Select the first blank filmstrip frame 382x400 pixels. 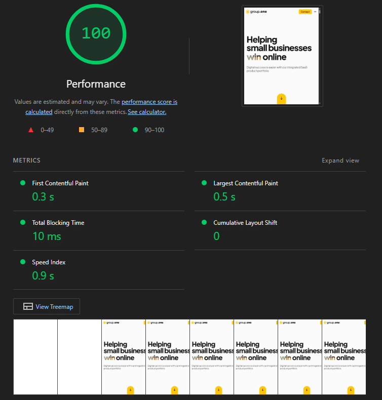(x=35, y=357)
